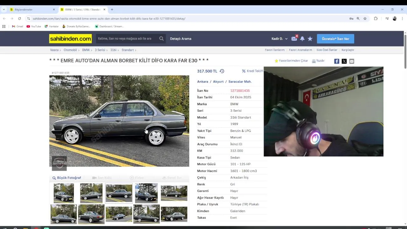The image size is (407, 229).
Task: Go to Standart breadcrumb
Action: point(128,50)
